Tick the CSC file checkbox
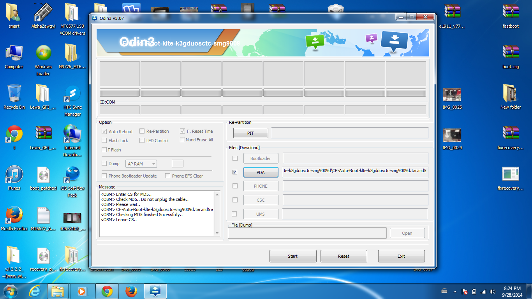 pyautogui.click(x=235, y=200)
